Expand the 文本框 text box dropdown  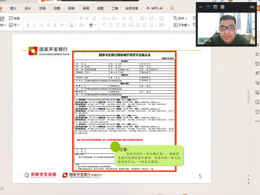(x=189, y=25)
